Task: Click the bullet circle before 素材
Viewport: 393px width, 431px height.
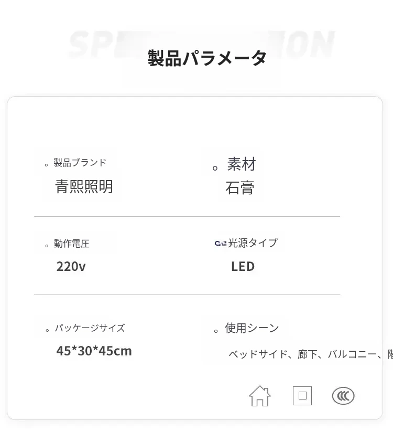Action: tap(215, 168)
